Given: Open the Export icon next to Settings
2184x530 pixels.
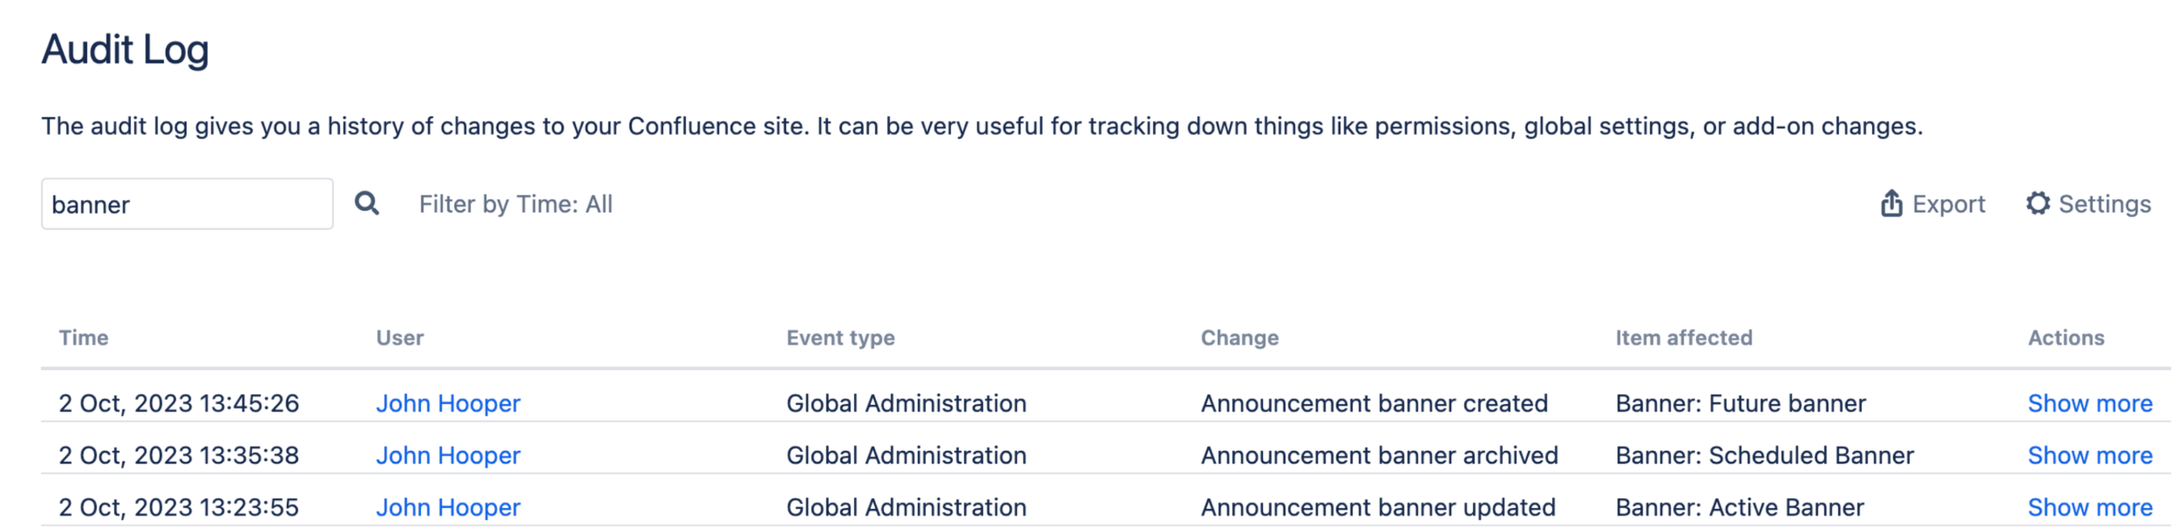Looking at the screenshot, I should [x=1891, y=203].
